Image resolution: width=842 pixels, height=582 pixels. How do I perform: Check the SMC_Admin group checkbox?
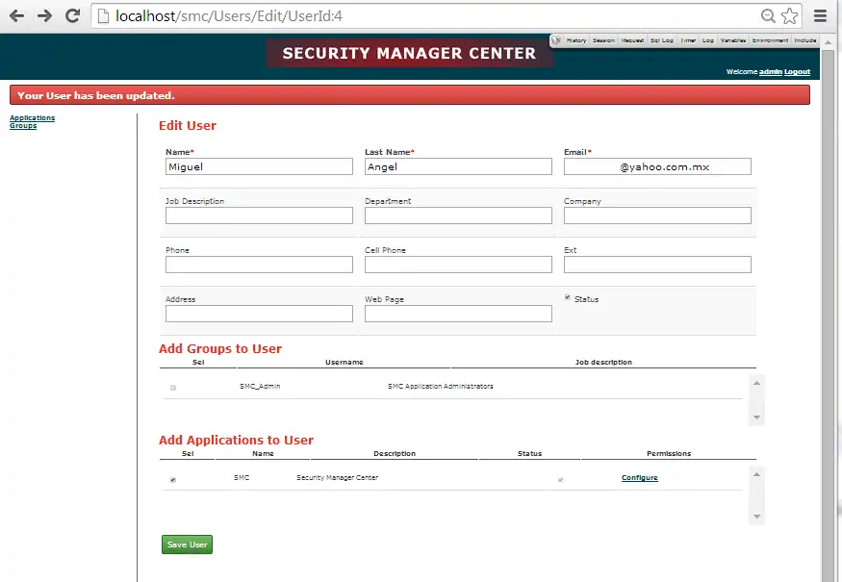click(x=173, y=387)
